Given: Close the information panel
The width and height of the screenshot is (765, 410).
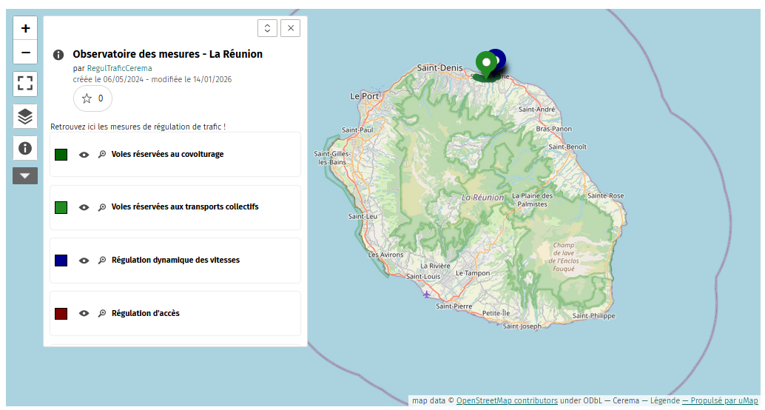Looking at the screenshot, I should [x=290, y=28].
